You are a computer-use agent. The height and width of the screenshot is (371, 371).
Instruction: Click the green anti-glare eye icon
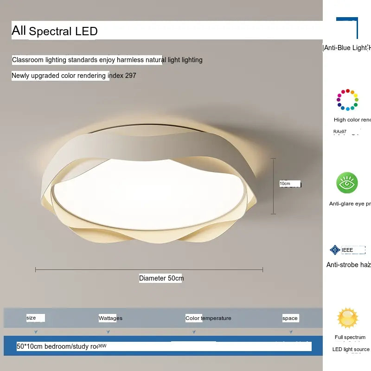347,183
